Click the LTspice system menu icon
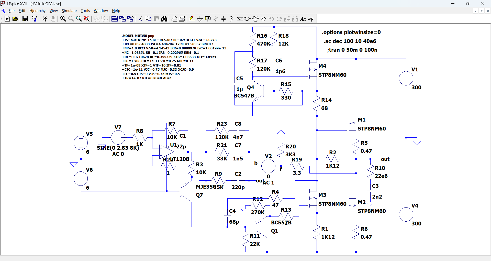491x261 pixels. [3, 4]
